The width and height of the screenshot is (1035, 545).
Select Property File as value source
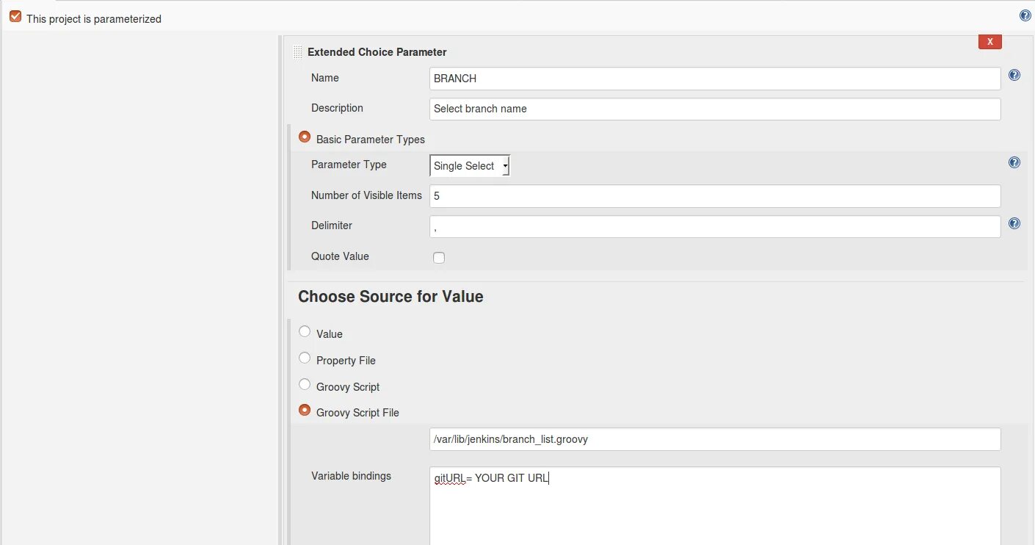(x=305, y=358)
